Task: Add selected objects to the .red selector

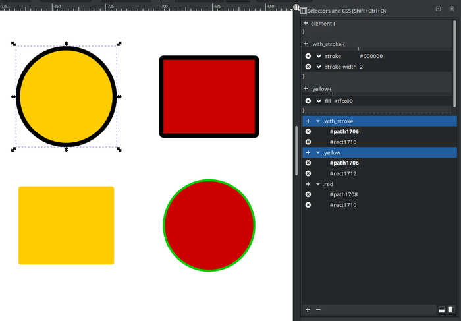Action: click(308, 184)
